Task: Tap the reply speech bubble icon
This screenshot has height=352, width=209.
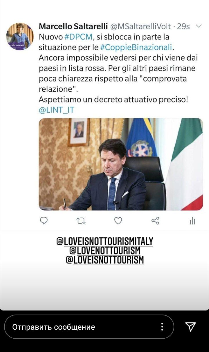Action: click(x=44, y=221)
